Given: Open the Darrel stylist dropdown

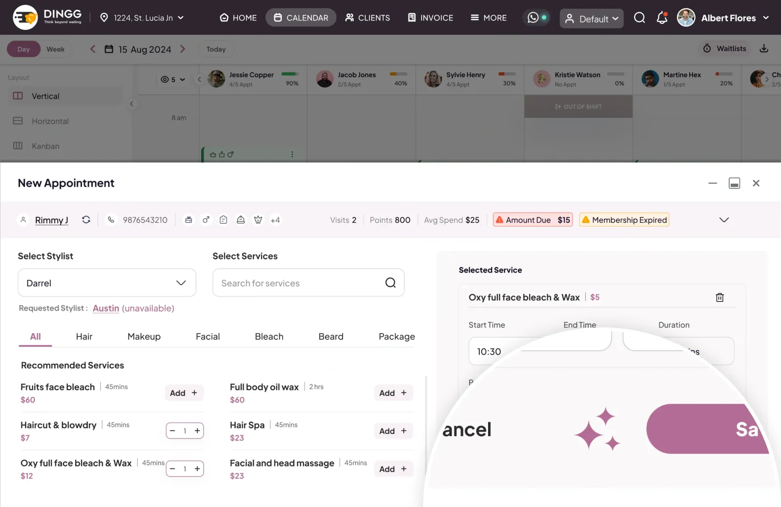Looking at the screenshot, I should click(x=107, y=283).
